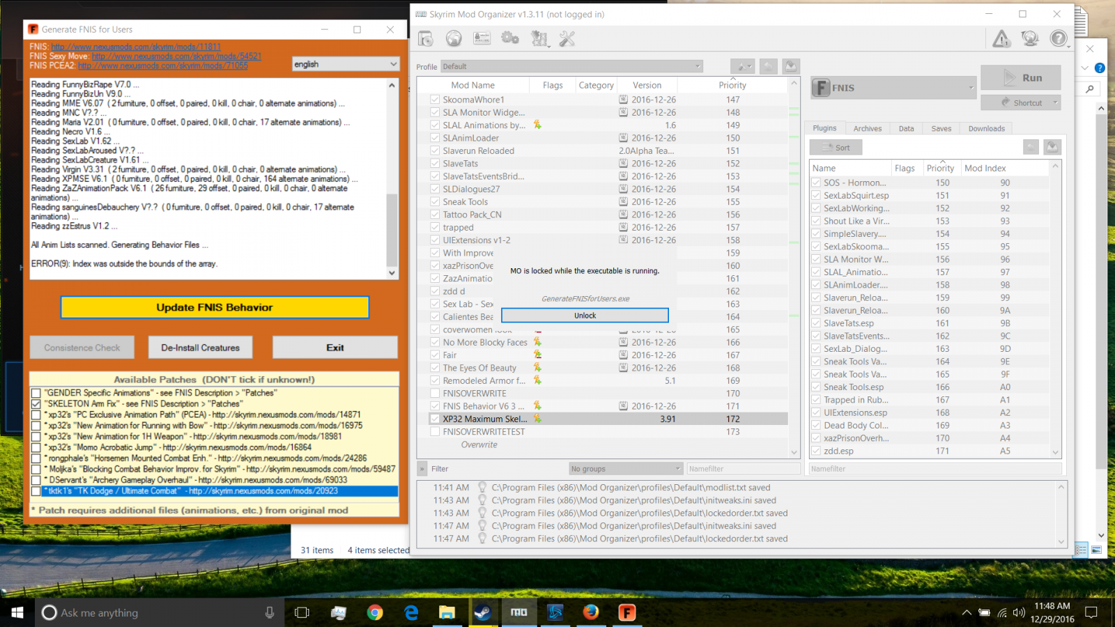Click the Tools puzzle-piece icon
Screen dimensions: 1115x627
539,39
